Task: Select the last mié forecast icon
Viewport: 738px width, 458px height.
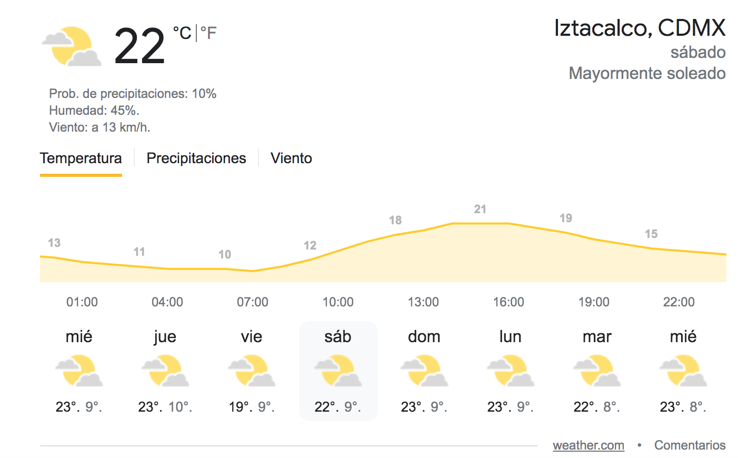Action: (x=683, y=371)
